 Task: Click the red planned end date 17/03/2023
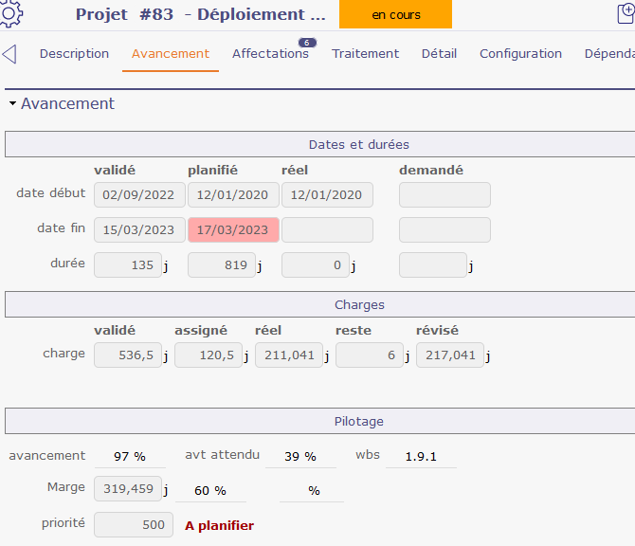233,230
